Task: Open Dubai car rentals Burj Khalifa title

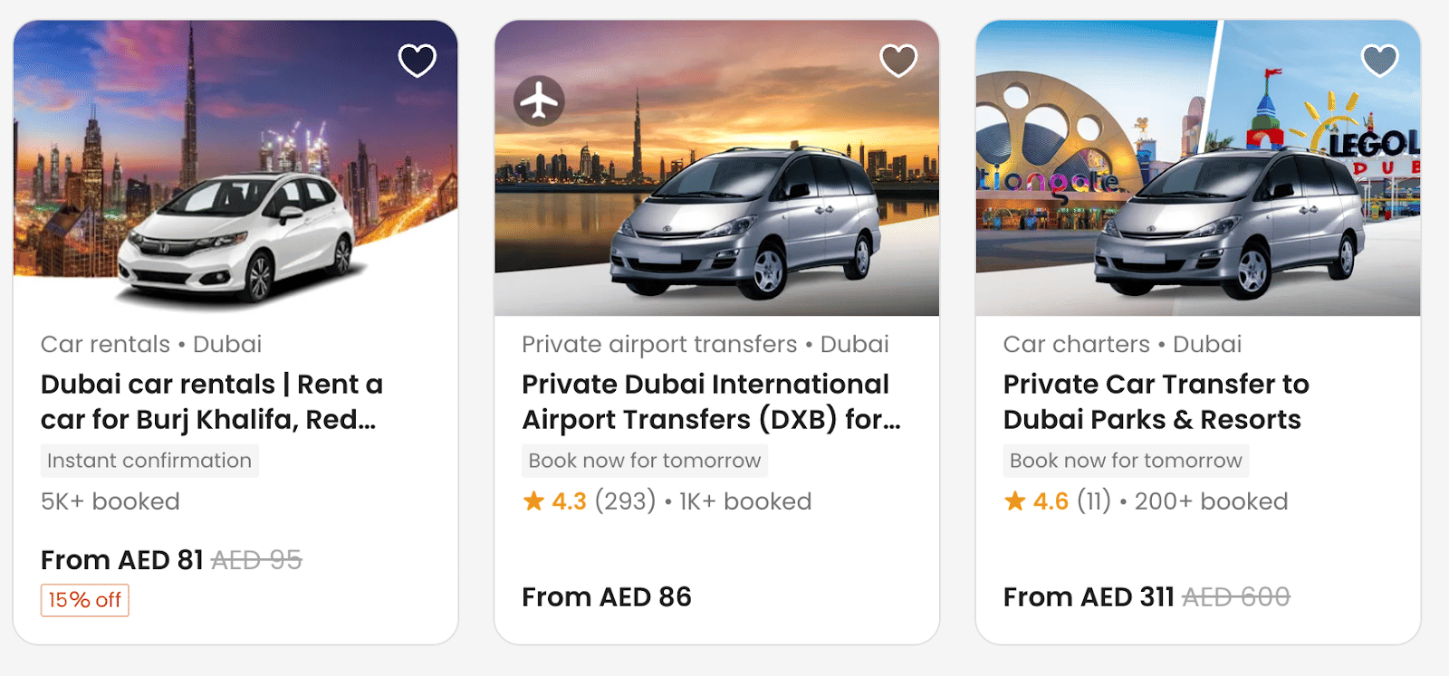Action: click(x=212, y=402)
